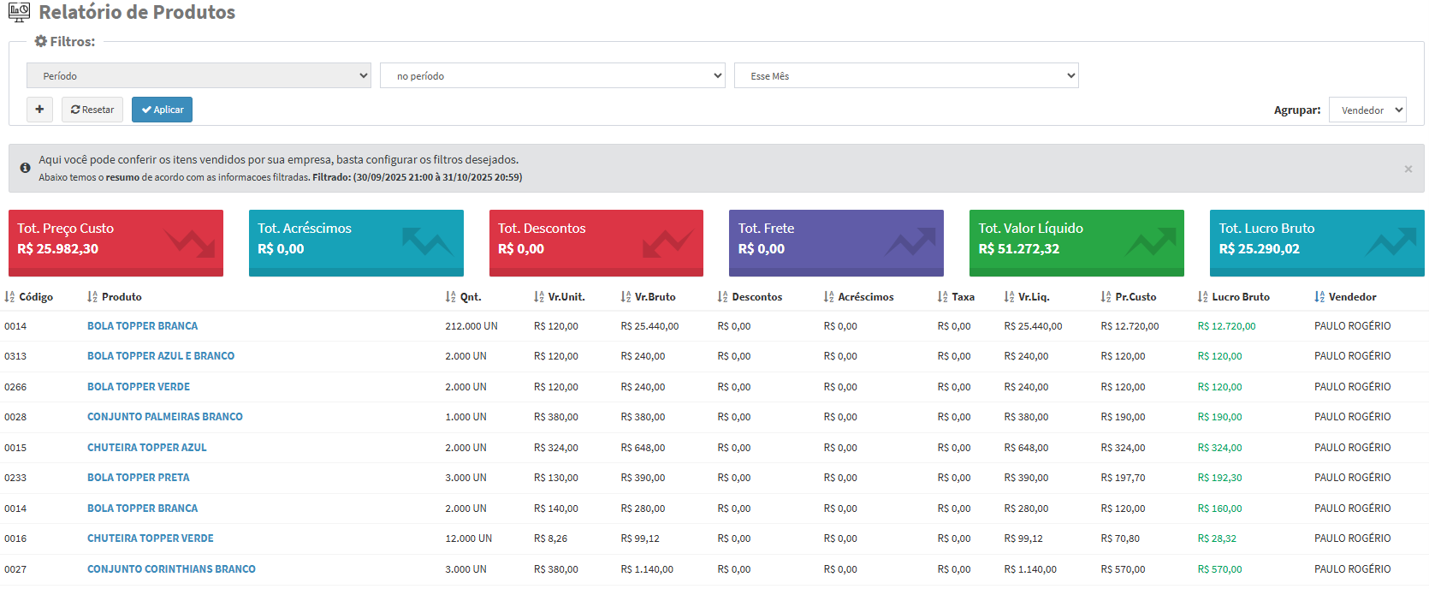The width and height of the screenshot is (1429, 589).
Task: Expand the 'no período' condition dropdown
Action: click(x=552, y=75)
